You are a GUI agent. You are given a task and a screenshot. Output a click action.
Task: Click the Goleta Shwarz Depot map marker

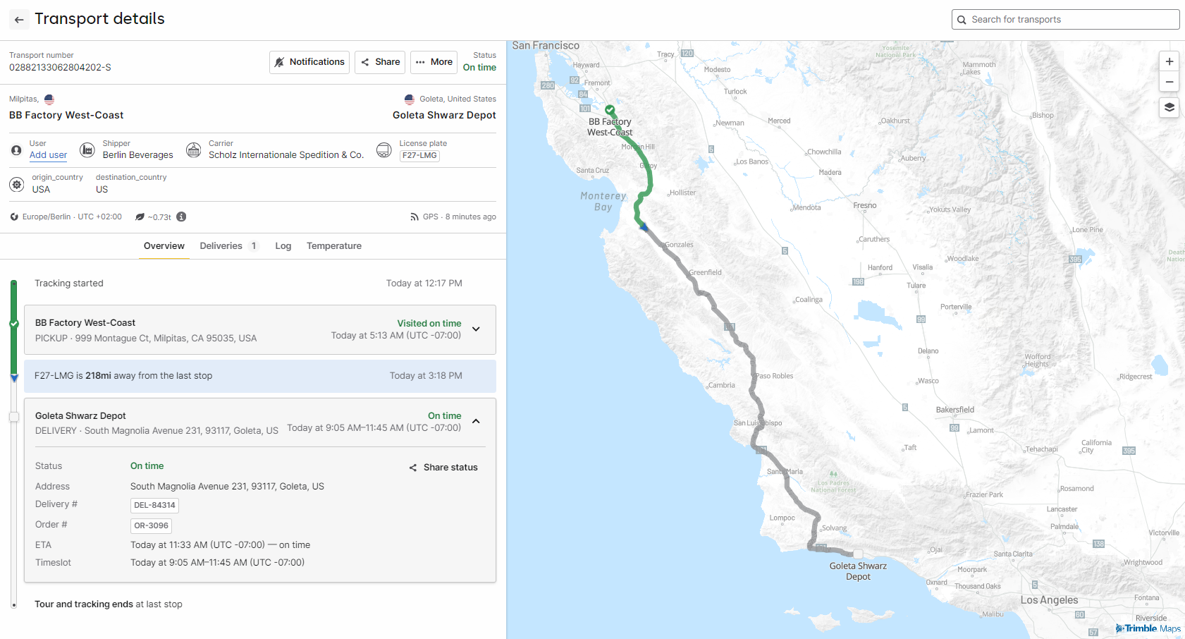pos(857,554)
